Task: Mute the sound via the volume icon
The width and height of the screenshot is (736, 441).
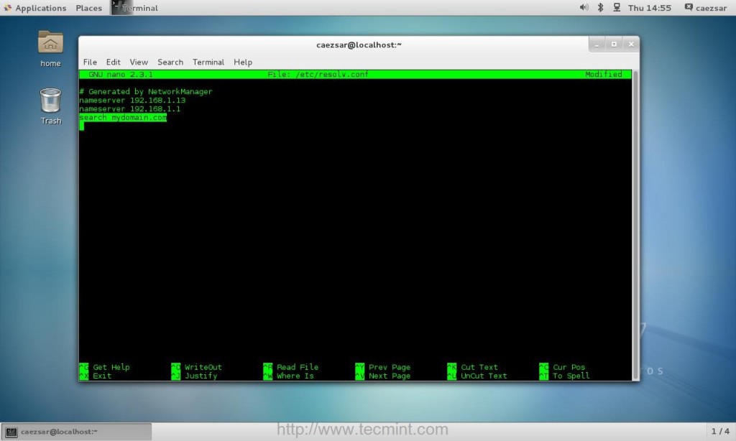Action: coord(582,8)
